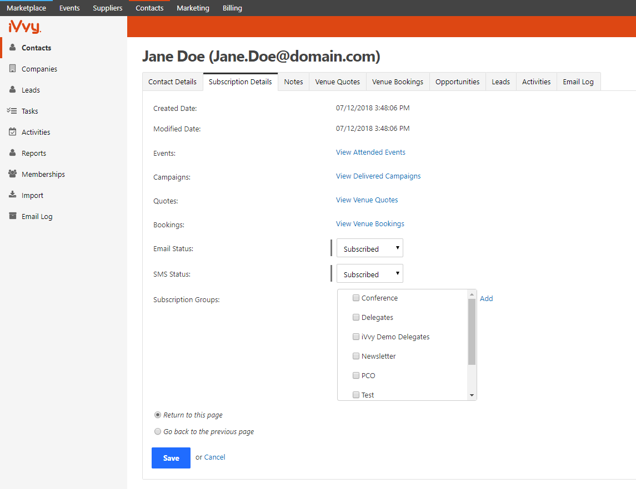Open the Contacts top menu

[x=149, y=8]
